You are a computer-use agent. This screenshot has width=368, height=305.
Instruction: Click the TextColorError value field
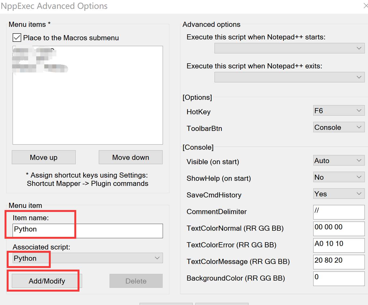click(338, 245)
